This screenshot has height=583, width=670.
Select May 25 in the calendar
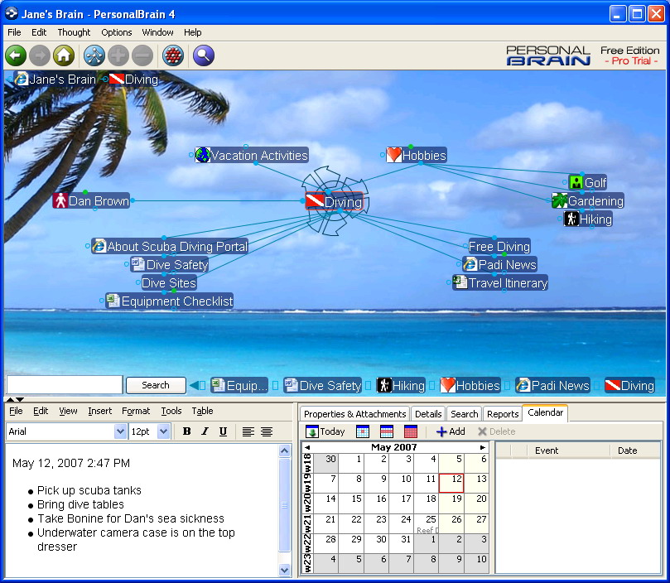tap(426, 523)
